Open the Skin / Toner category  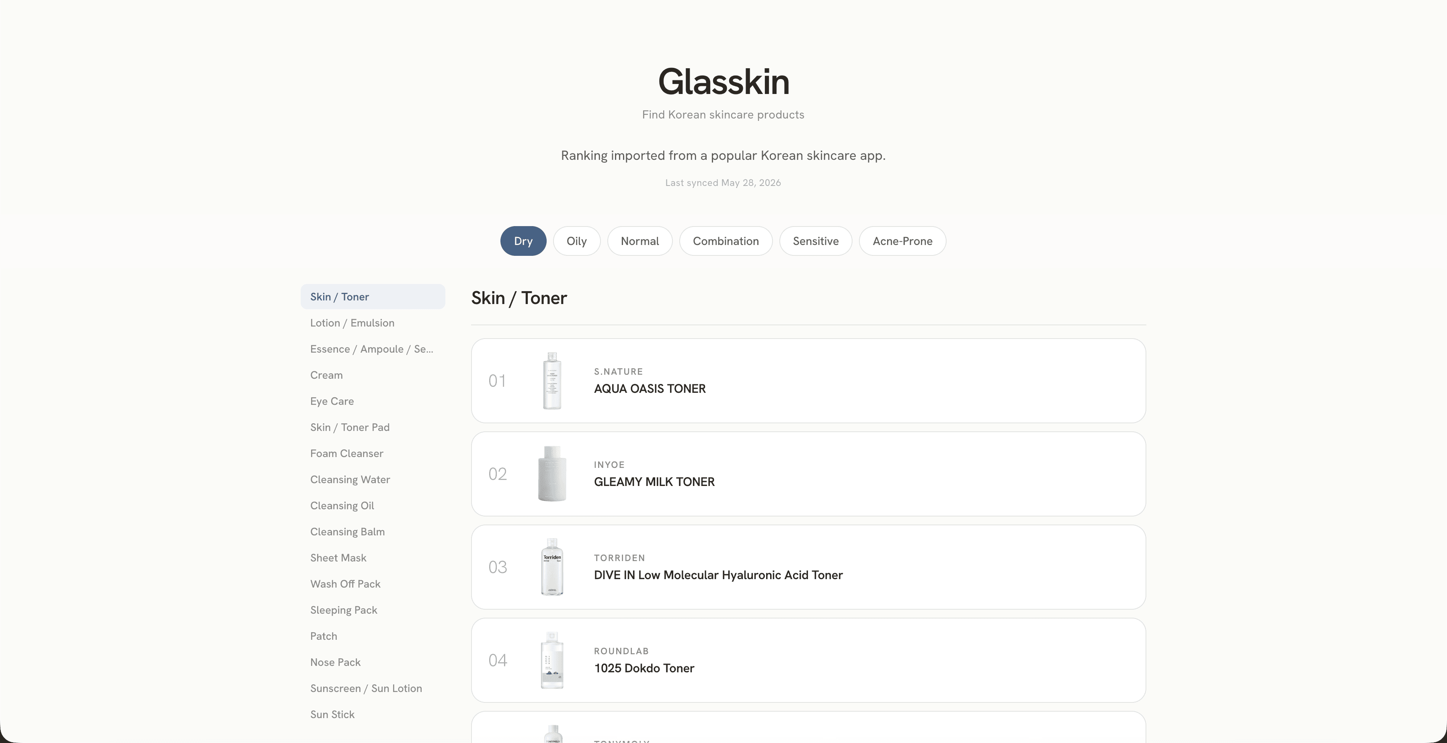pos(373,296)
